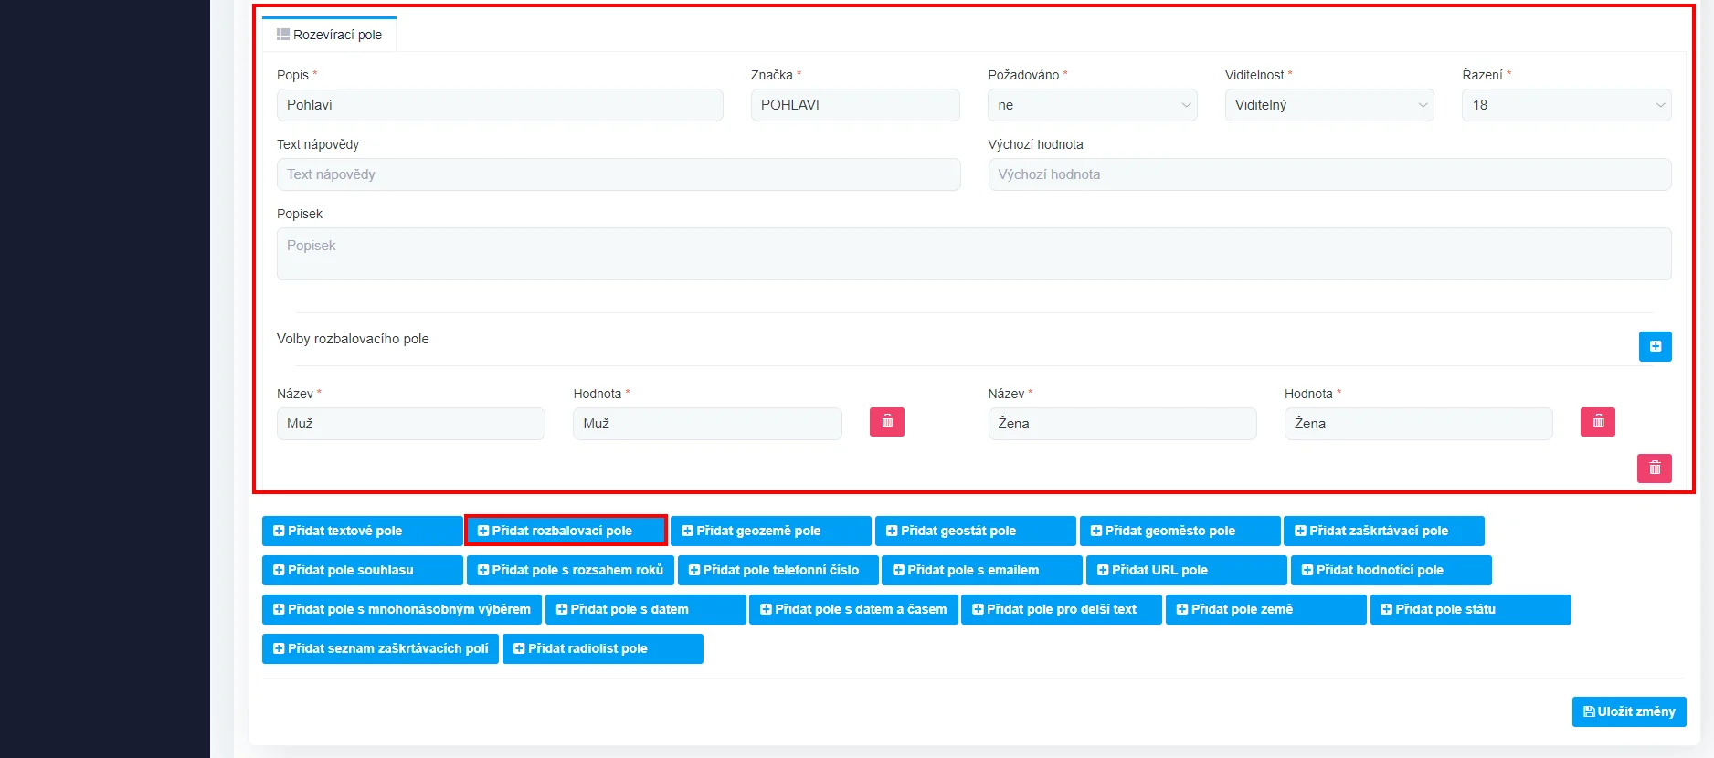Click the blue plus icon to add dropdown option

1655,346
